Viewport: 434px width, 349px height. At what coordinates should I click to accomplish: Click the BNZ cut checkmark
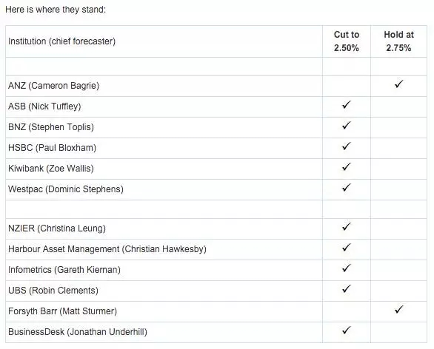pos(347,126)
